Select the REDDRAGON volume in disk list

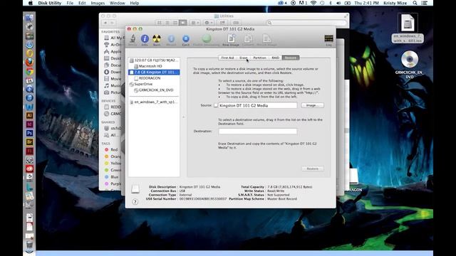pyautogui.click(x=154, y=78)
